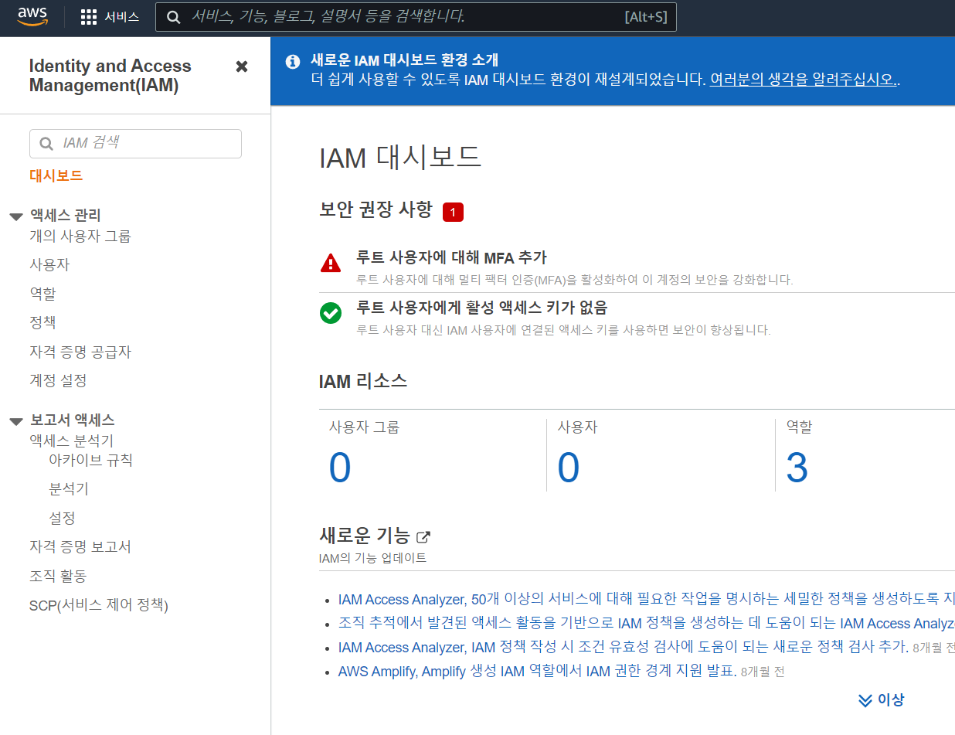Open 액세스 분석기 in sidebar
The width and height of the screenshot is (955, 735).
pyautogui.click(x=72, y=441)
